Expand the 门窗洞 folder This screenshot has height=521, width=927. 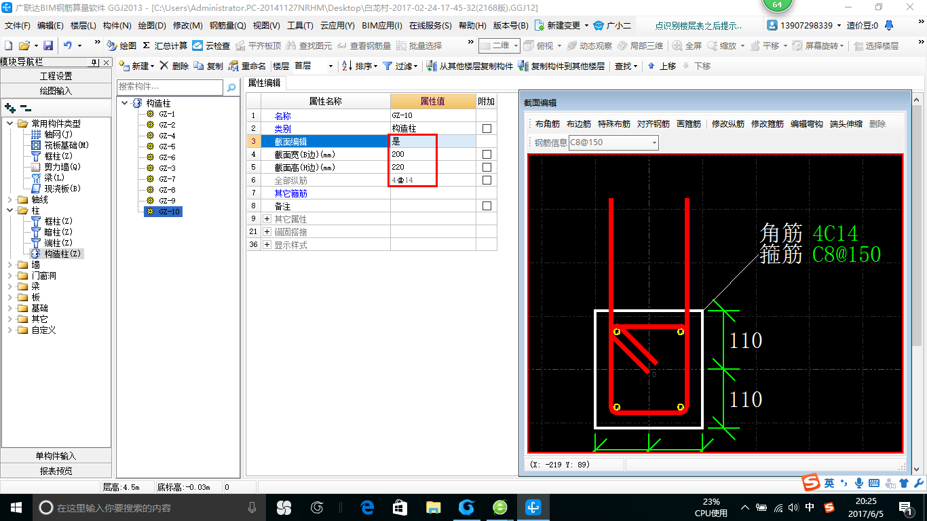click(10, 275)
